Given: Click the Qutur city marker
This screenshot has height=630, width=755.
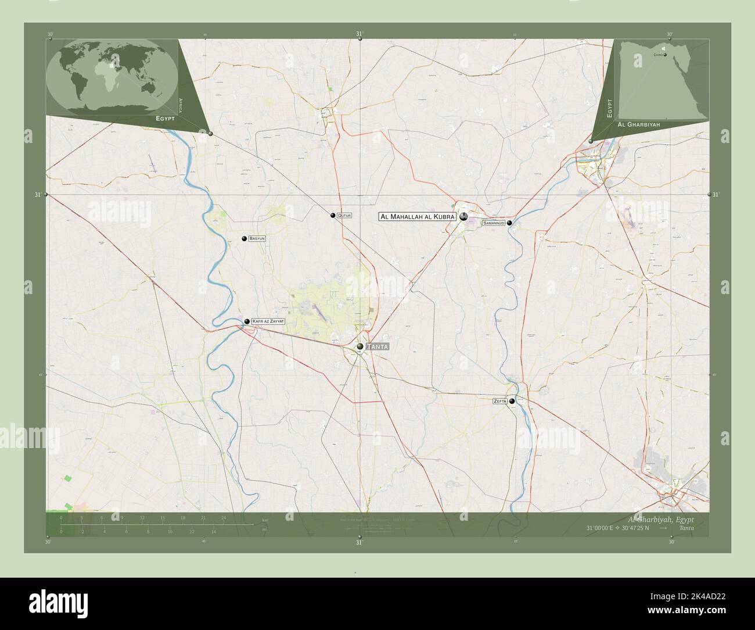Looking at the screenshot, I should click(333, 215).
